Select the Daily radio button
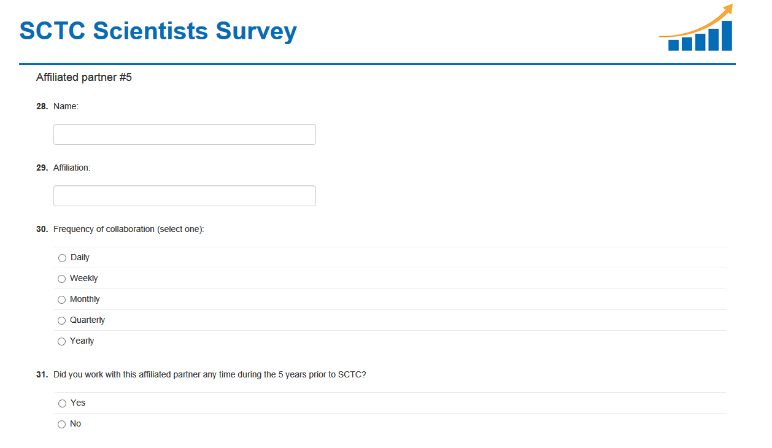This screenshot has height=448, width=772. [x=62, y=258]
